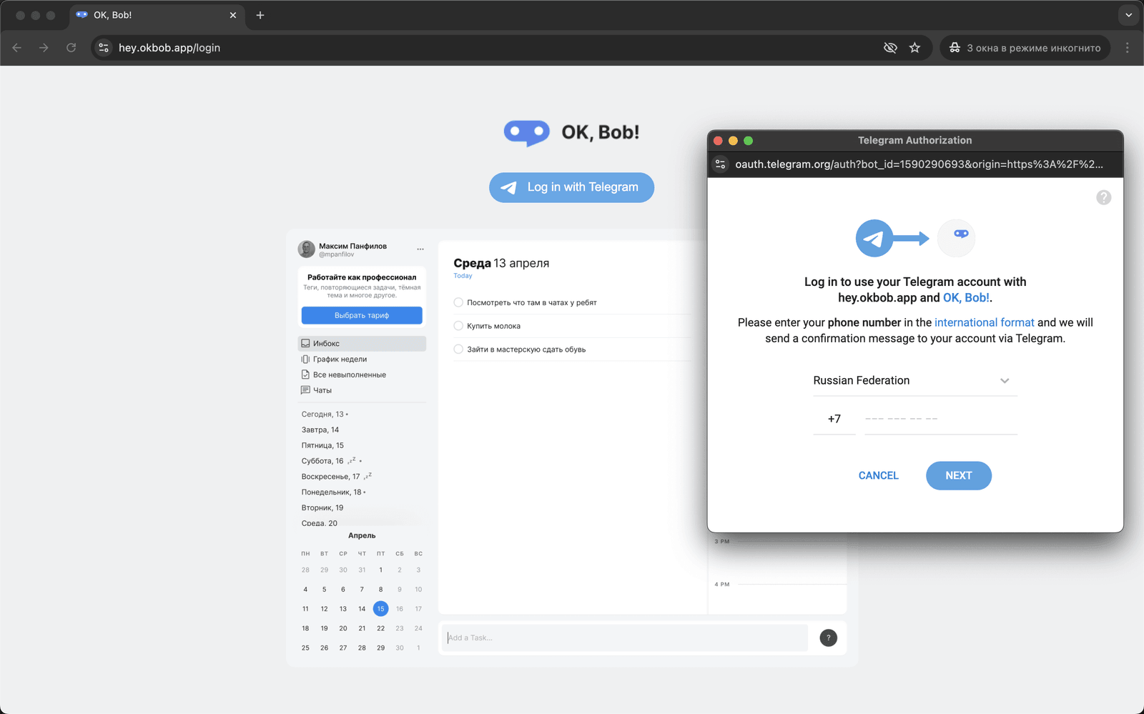The image size is (1144, 714).
Task: Follow the OK, Bob! link in popup
Action: 965,298
